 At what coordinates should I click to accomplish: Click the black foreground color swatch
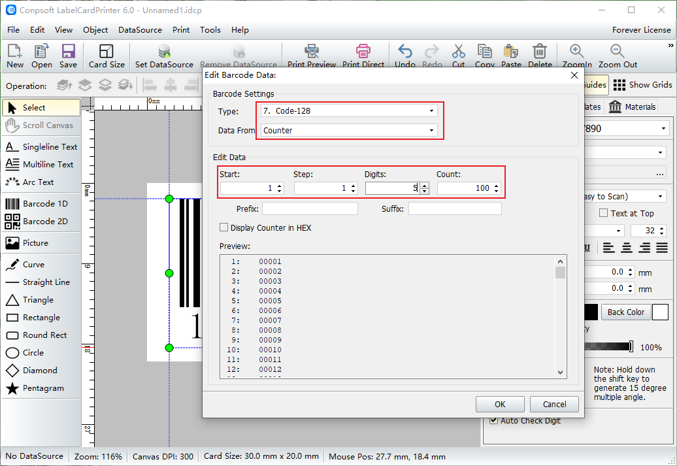point(591,312)
